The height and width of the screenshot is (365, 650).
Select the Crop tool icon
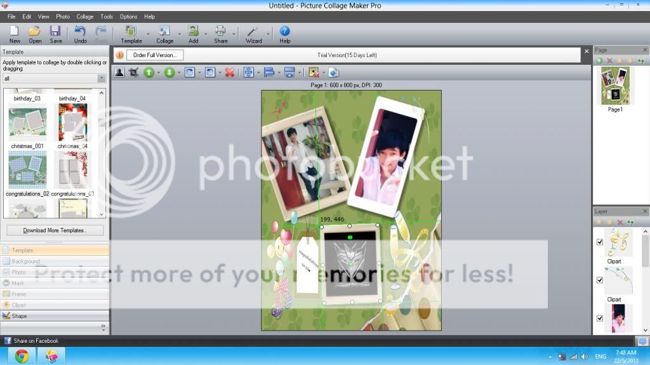point(133,72)
